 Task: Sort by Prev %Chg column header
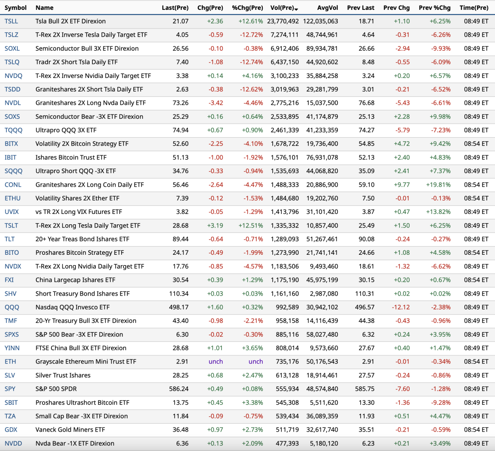[x=434, y=8]
